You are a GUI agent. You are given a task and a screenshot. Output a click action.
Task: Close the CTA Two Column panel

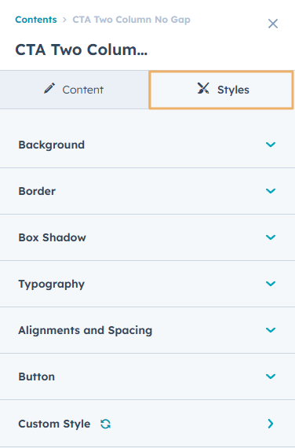273,24
